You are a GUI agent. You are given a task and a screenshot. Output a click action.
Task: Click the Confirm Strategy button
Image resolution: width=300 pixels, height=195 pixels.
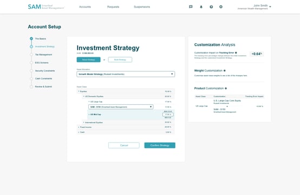pos(160,145)
